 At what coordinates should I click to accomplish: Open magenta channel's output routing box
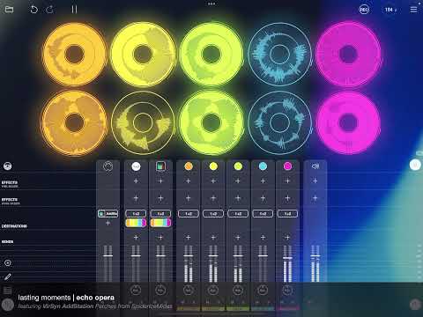click(x=287, y=214)
